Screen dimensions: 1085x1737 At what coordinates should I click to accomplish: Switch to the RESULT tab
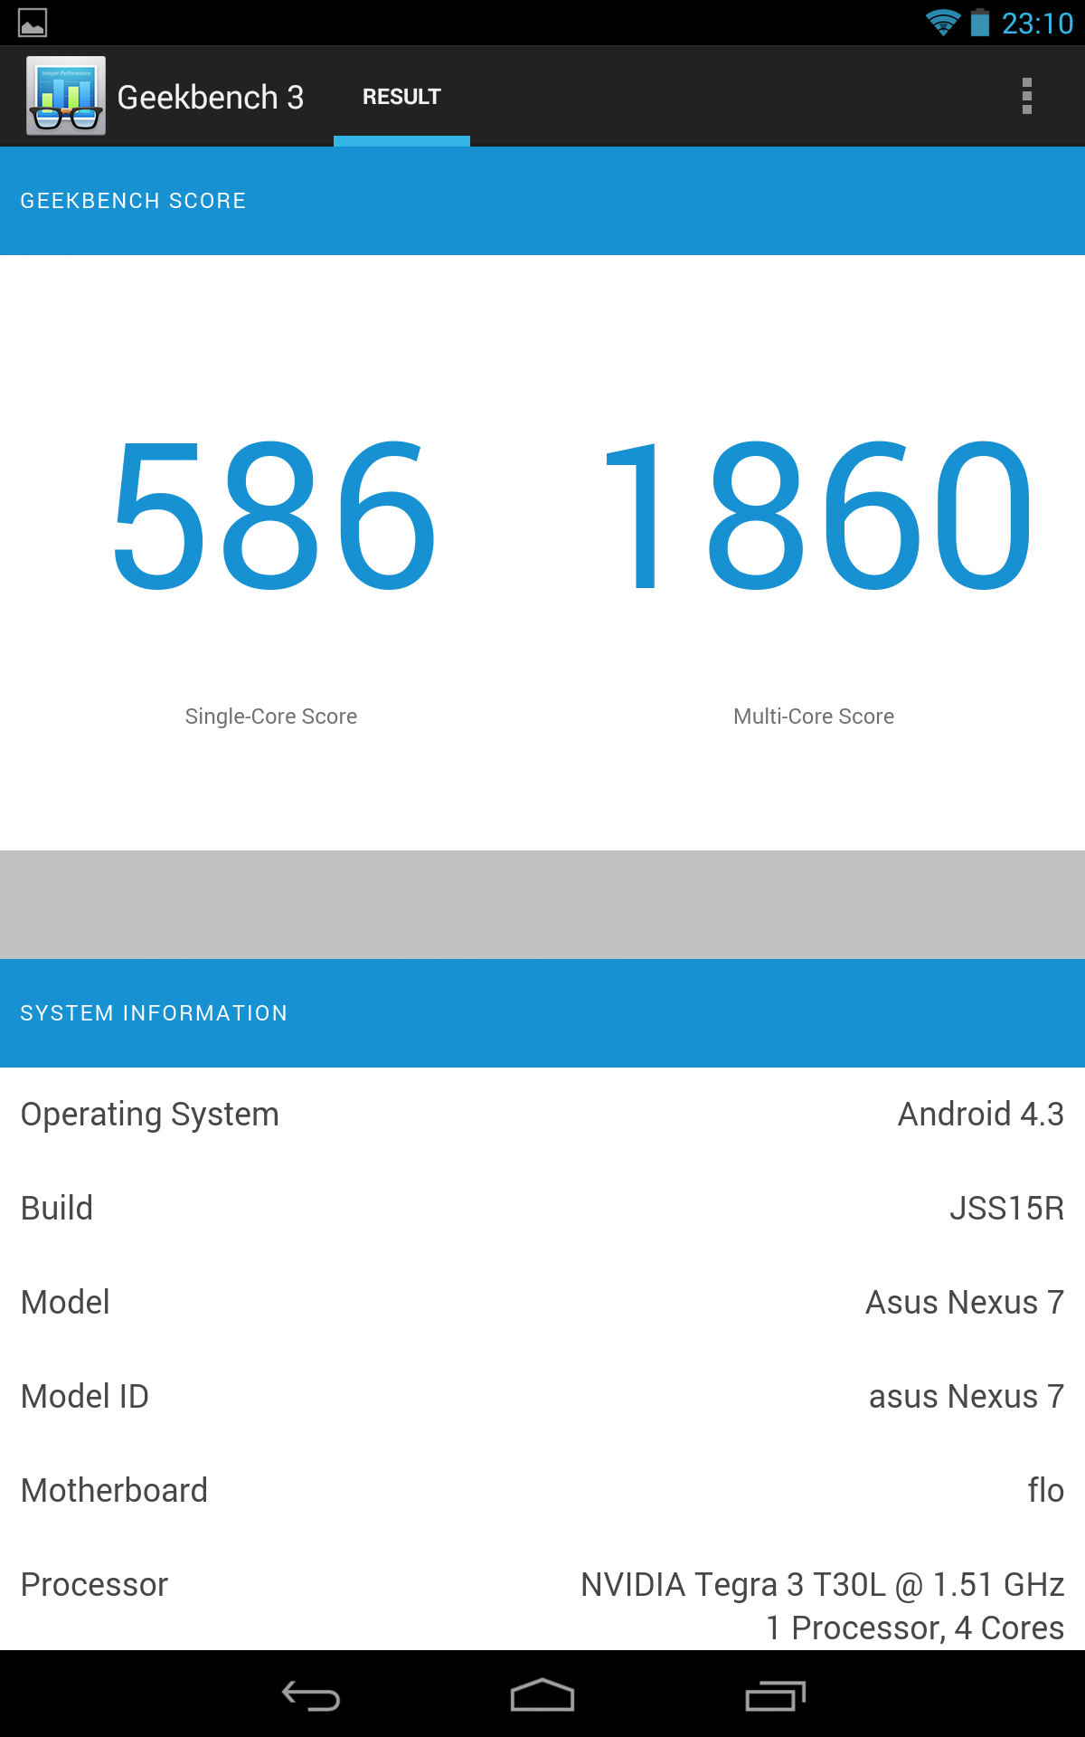(401, 97)
